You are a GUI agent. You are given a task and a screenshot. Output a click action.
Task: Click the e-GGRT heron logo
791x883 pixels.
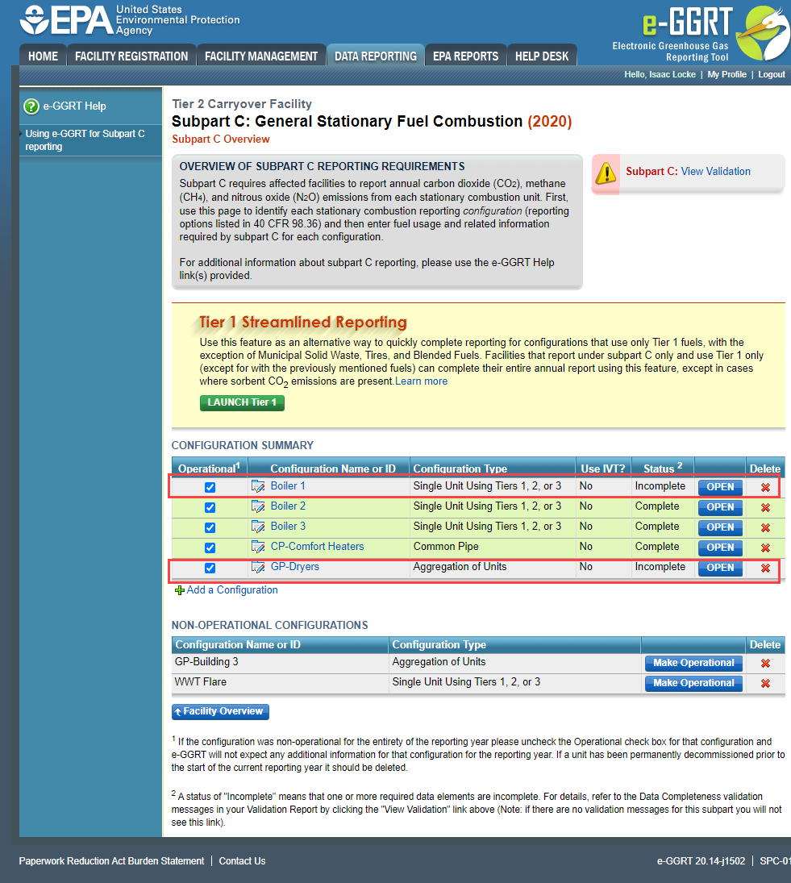tap(763, 33)
